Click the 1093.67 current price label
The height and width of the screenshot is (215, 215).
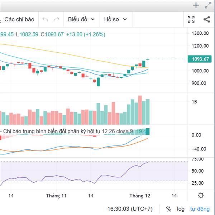click(200, 59)
